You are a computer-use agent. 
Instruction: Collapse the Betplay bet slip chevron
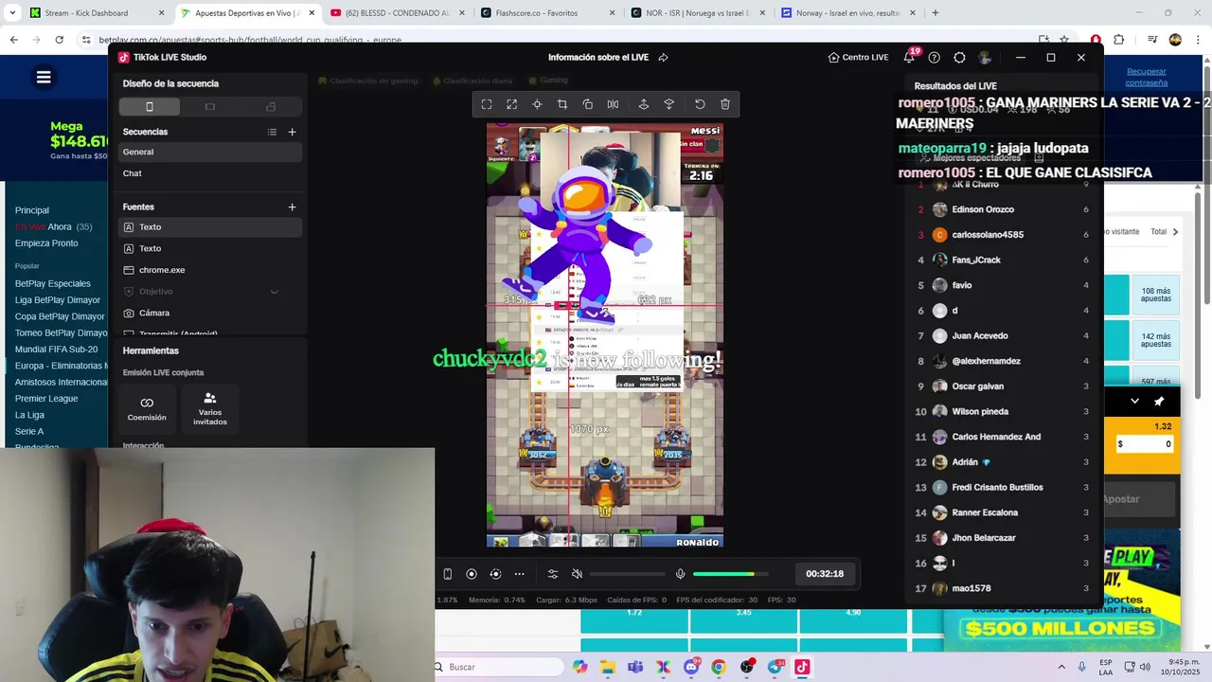point(1134,402)
